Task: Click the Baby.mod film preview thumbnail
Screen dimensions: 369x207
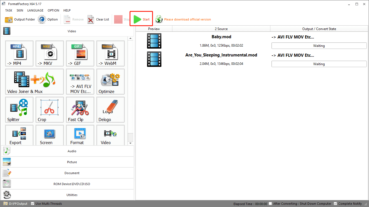Action: [154, 41]
